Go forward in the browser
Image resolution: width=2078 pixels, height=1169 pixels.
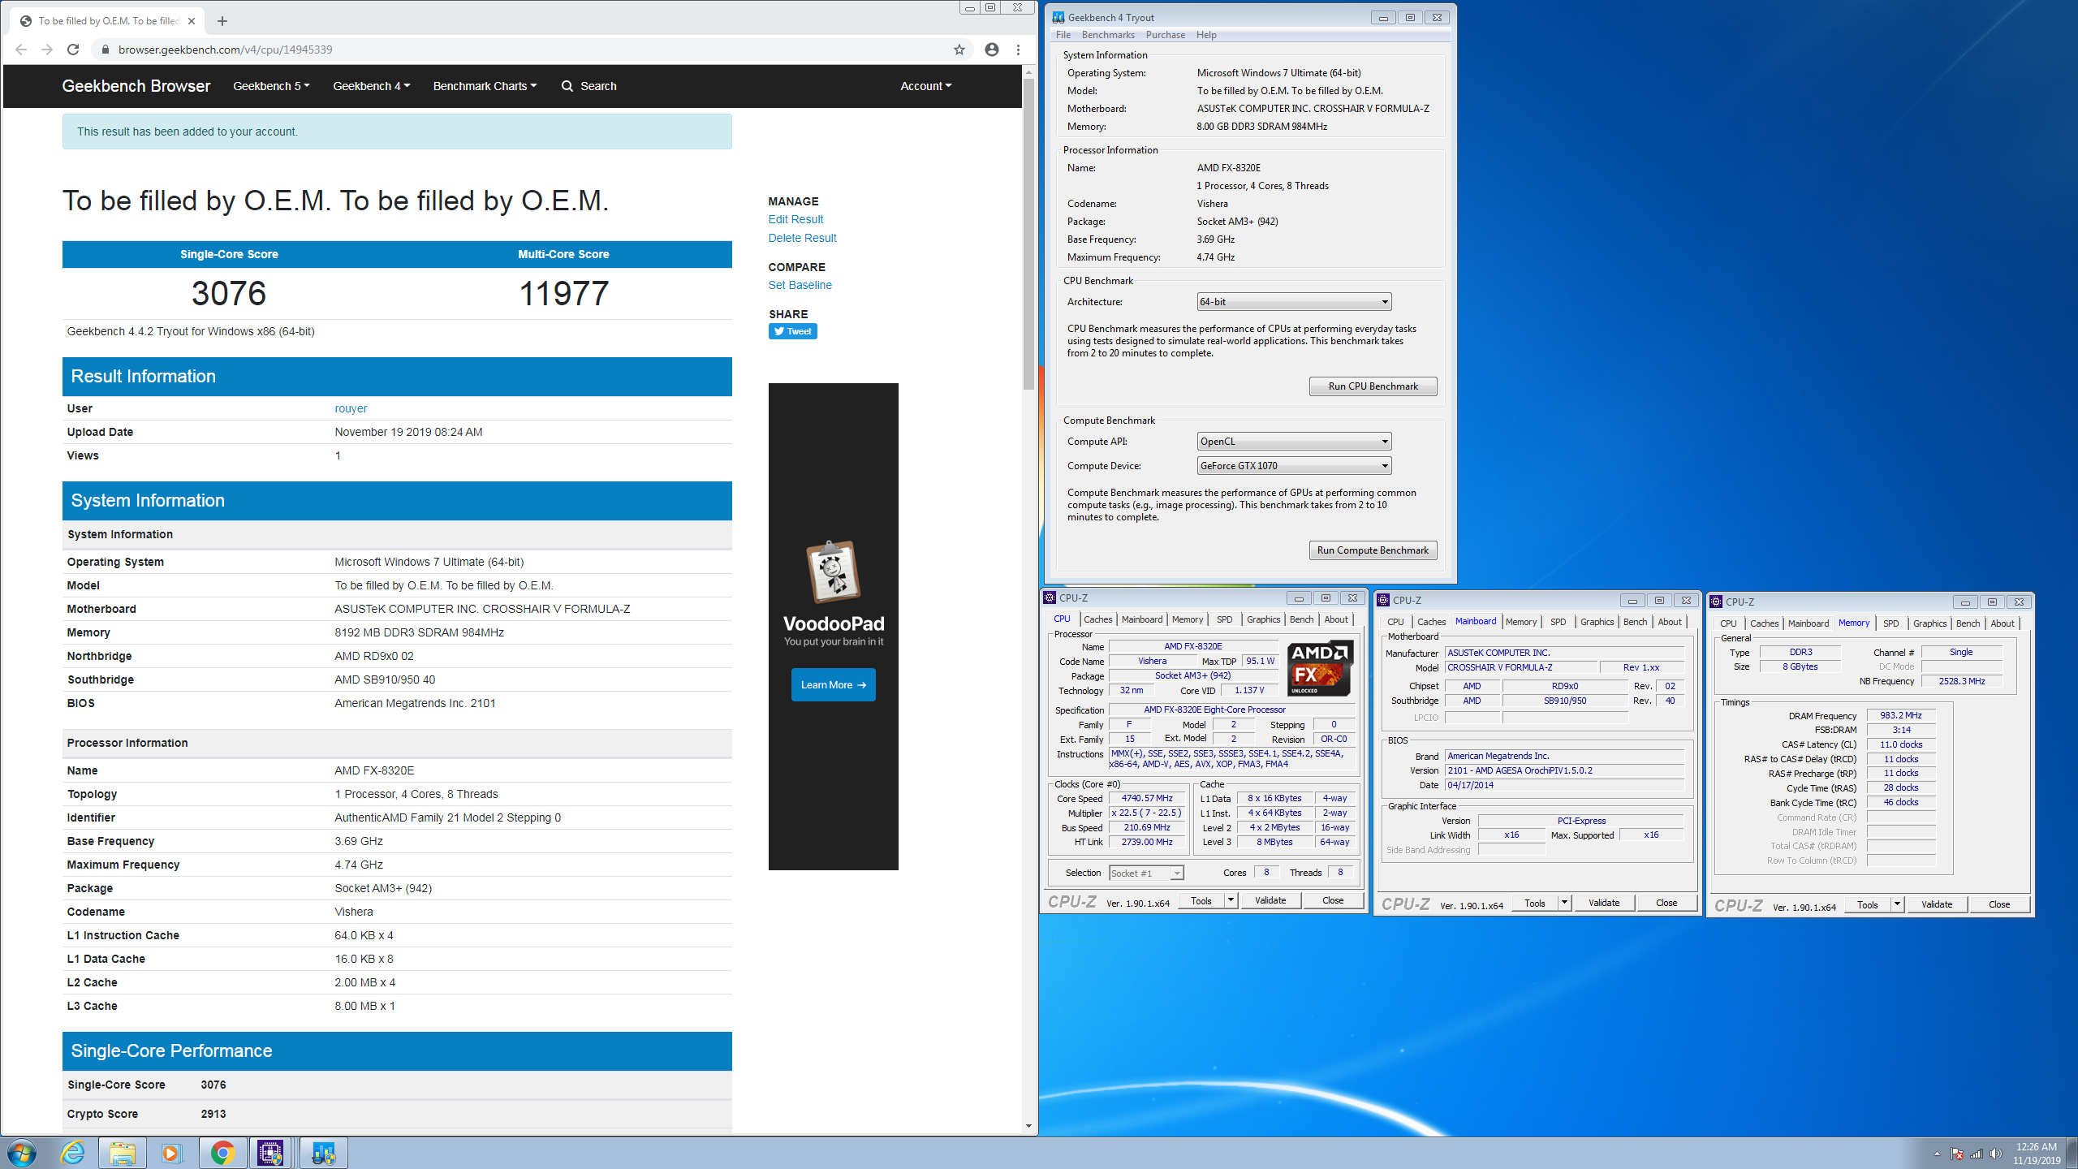click(47, 50)
